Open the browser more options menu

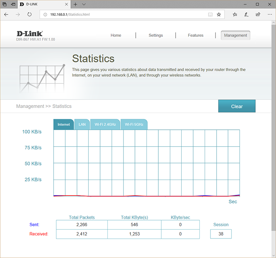(x=269, y=15)
